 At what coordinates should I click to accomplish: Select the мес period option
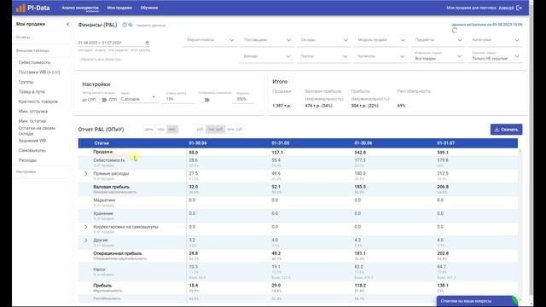(x=172, y=129)
